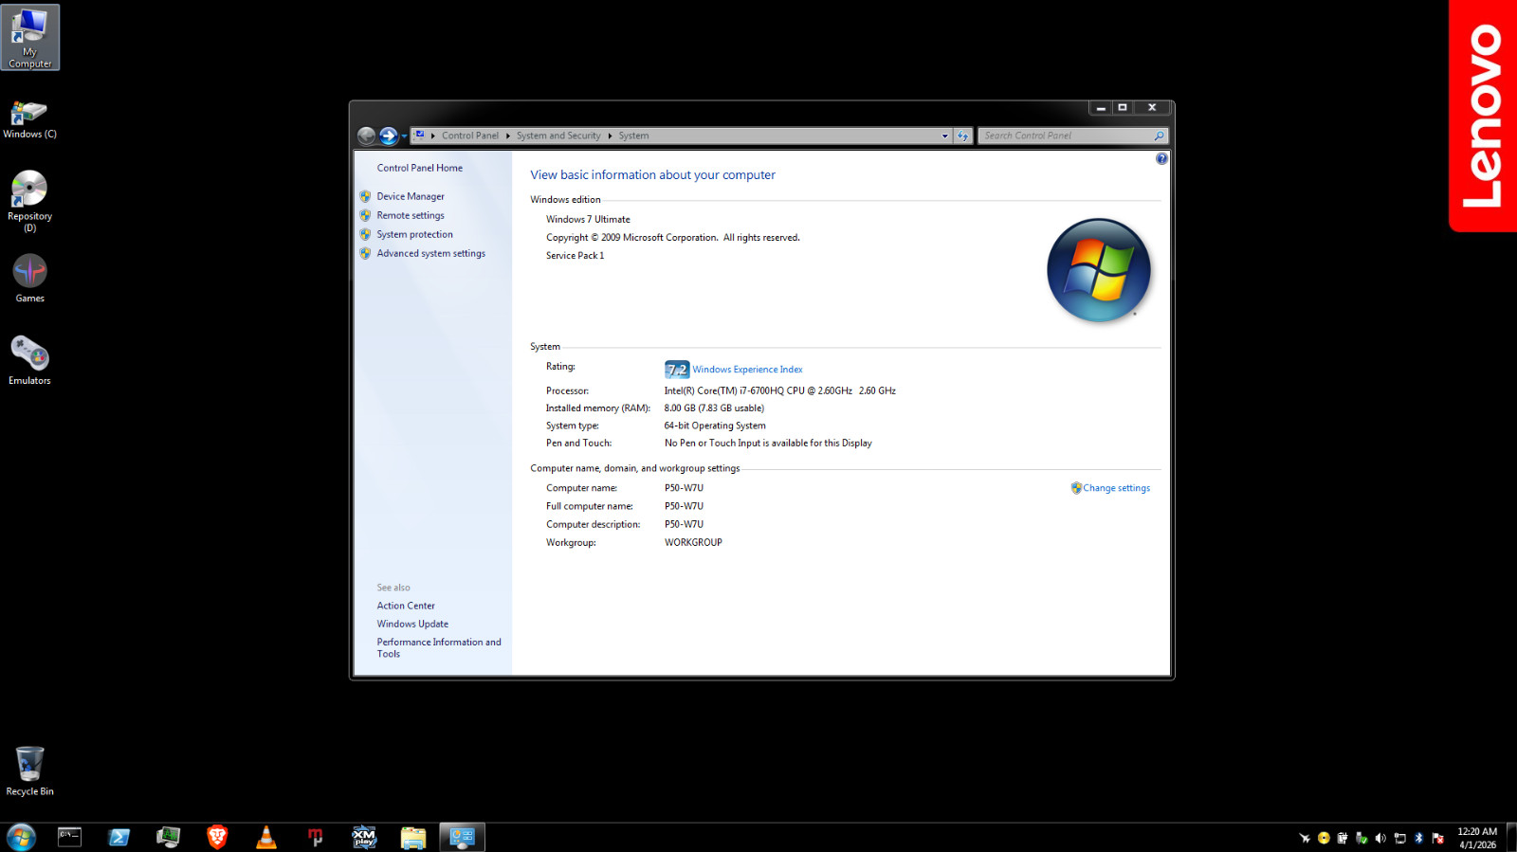Click the network connection tray icon
This screenshot has height=852, width=1517.
pyautogui.click(x=1399, y=838)
